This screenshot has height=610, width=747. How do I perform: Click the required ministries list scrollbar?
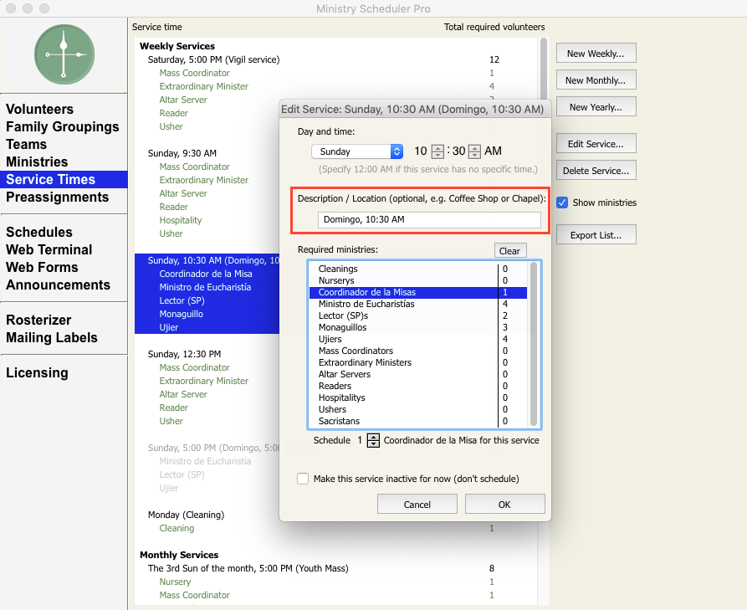pyautogui.click(x=534, y=343)
